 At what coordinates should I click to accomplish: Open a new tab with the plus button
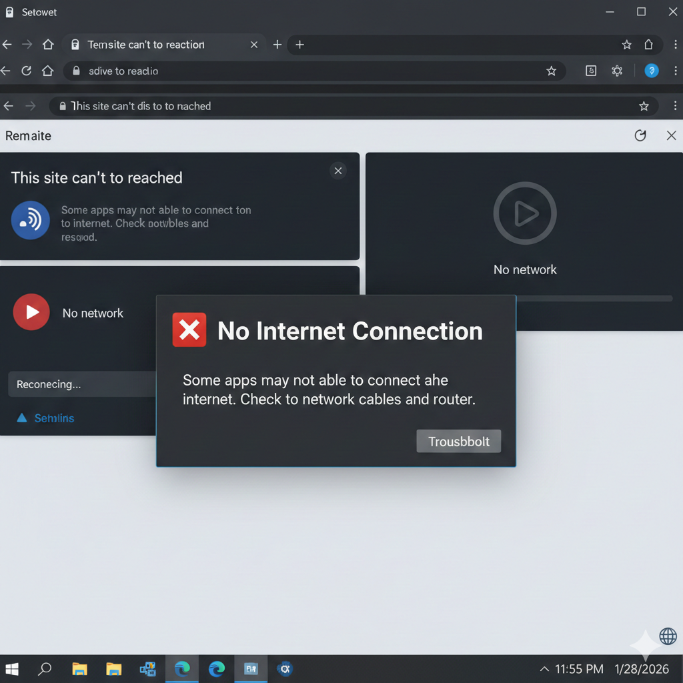coord(277,45)
